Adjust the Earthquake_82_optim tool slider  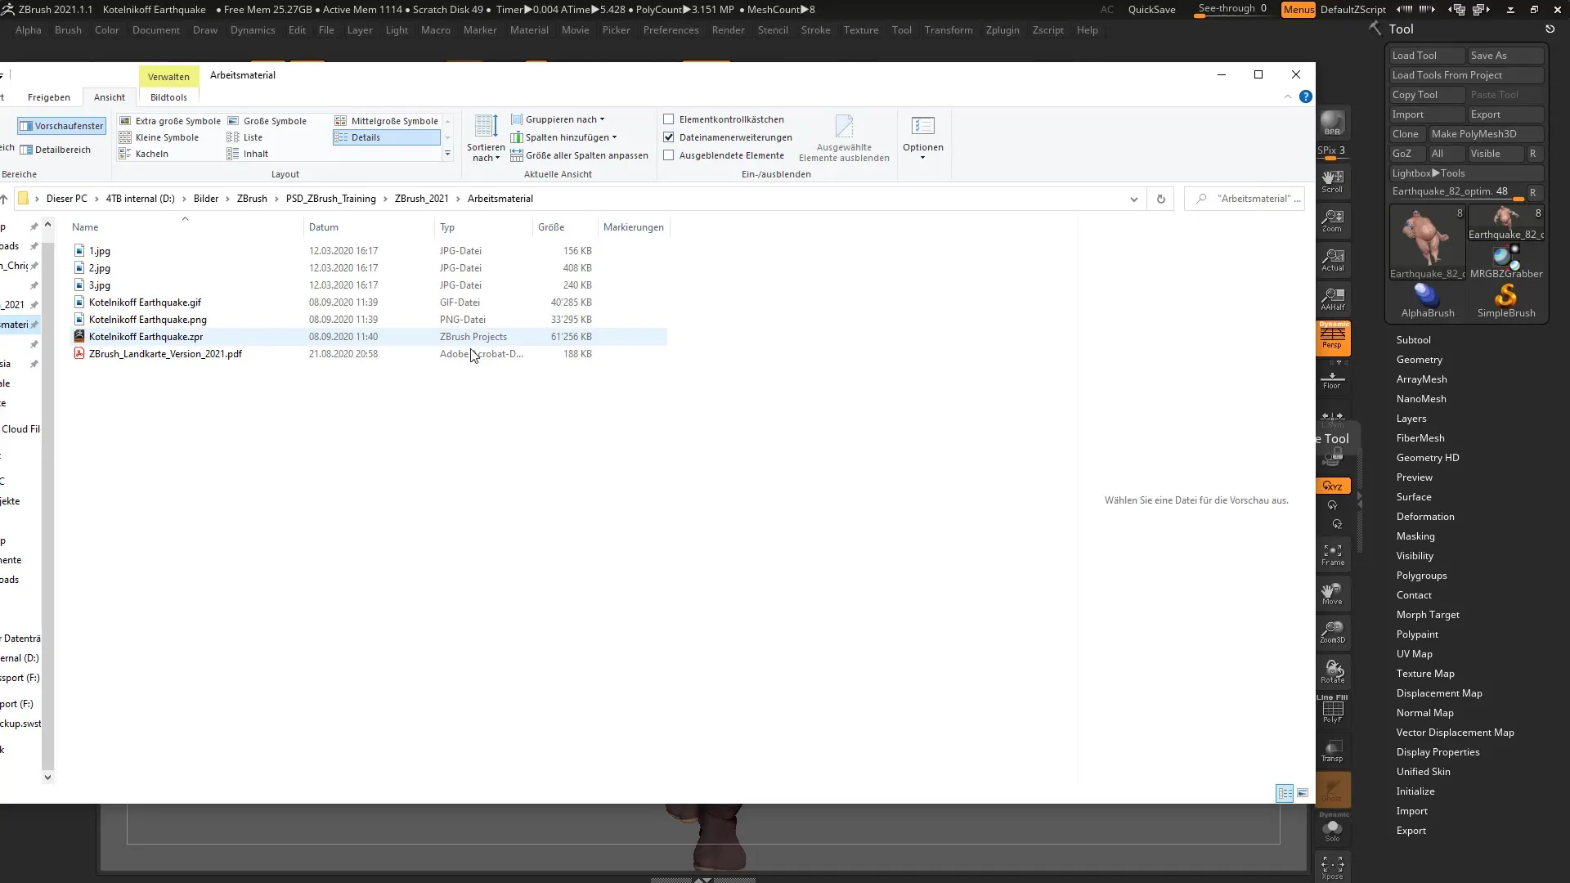pos(1457,193)
